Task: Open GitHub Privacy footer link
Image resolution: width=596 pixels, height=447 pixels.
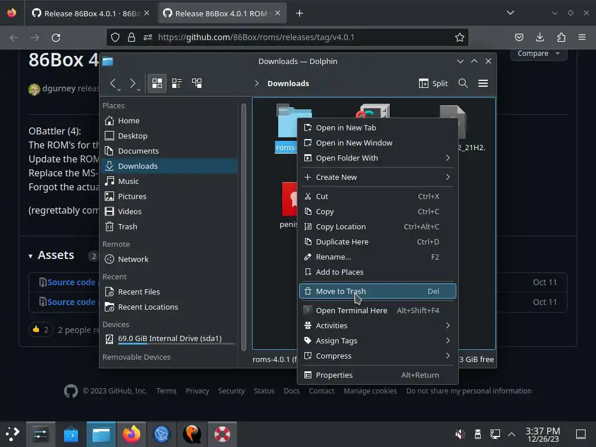Action: coord(197,391)
